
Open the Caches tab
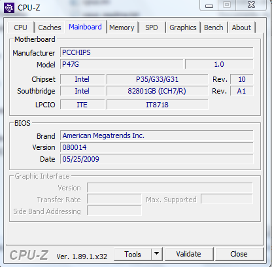click(x=50, y=27)
